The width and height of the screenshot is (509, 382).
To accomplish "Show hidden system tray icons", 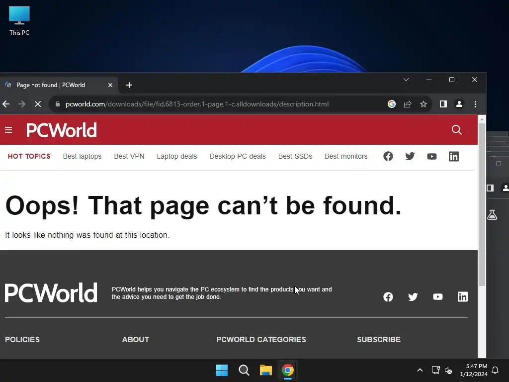I will point(420,370).
